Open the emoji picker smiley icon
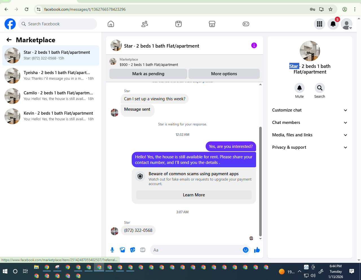The width and height of the screenshot is (361, 280). tap(246, 250)
